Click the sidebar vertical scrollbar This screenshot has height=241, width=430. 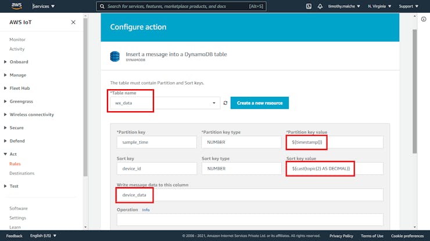[x=85, y=97]
